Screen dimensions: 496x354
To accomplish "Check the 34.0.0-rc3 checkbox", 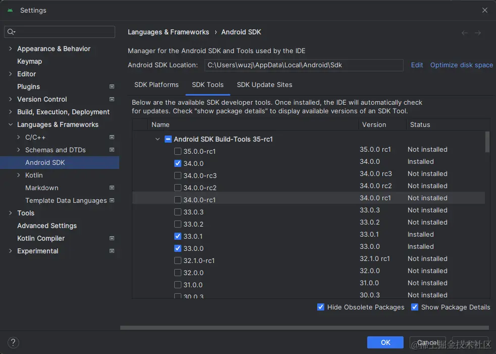I will pyautogui.click(x=178, y=175).
